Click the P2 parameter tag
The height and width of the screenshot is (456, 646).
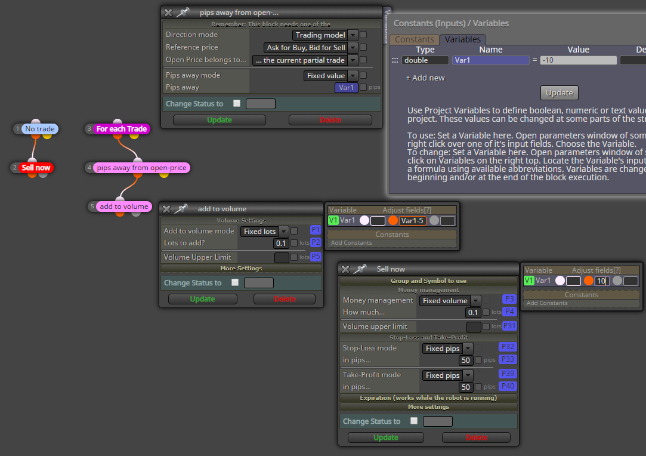pyautogui.click(x=316, y=242)
